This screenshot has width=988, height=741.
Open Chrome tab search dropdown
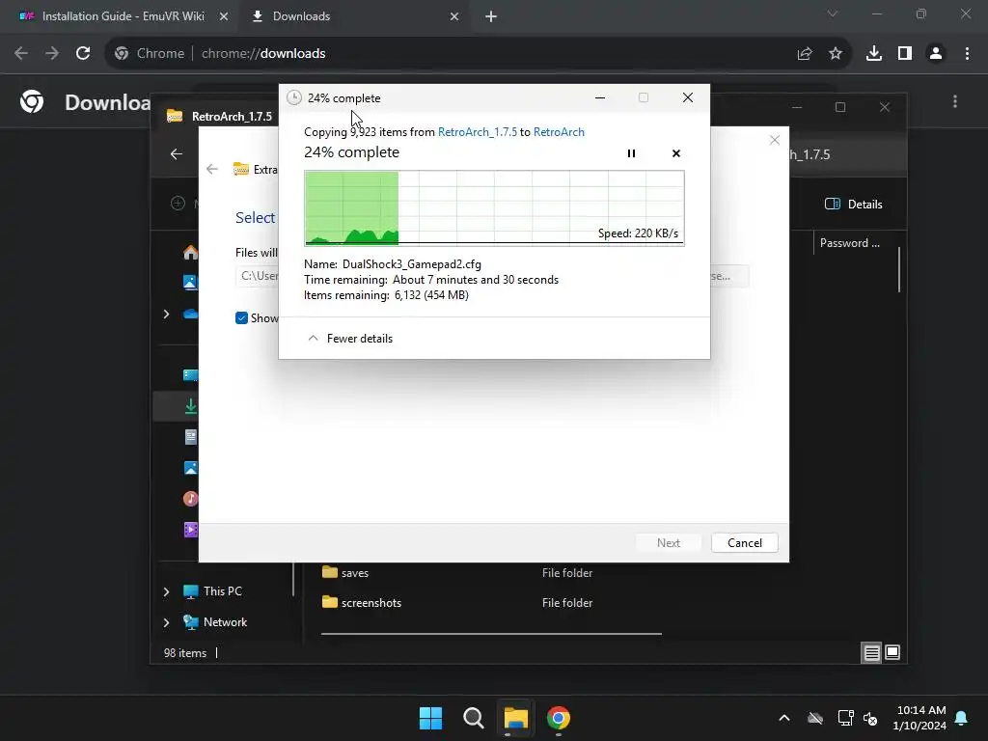point(833,14)
